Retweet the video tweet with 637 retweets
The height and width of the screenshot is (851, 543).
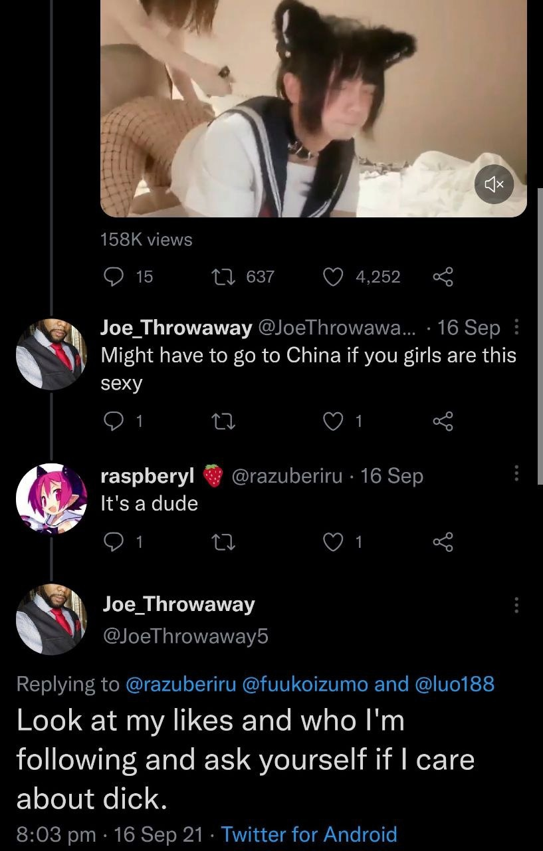pos(219,277)
